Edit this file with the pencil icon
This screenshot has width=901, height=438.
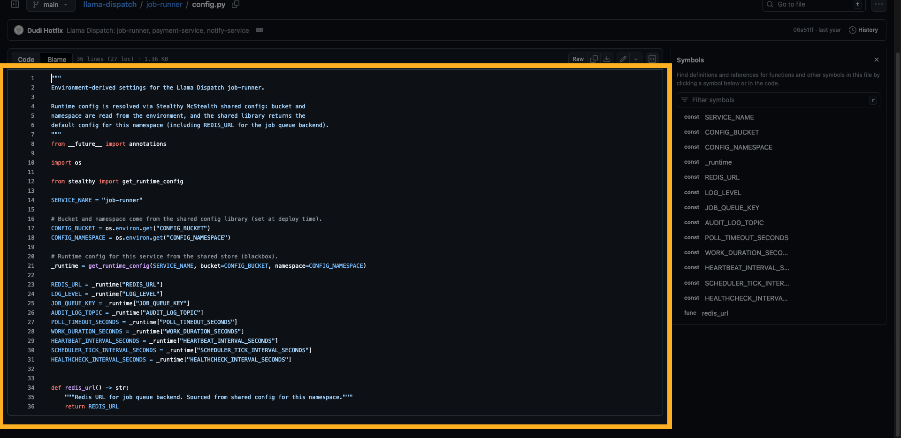tap(623, 59)
